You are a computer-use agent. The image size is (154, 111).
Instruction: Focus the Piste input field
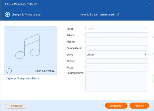pos(117,67)
